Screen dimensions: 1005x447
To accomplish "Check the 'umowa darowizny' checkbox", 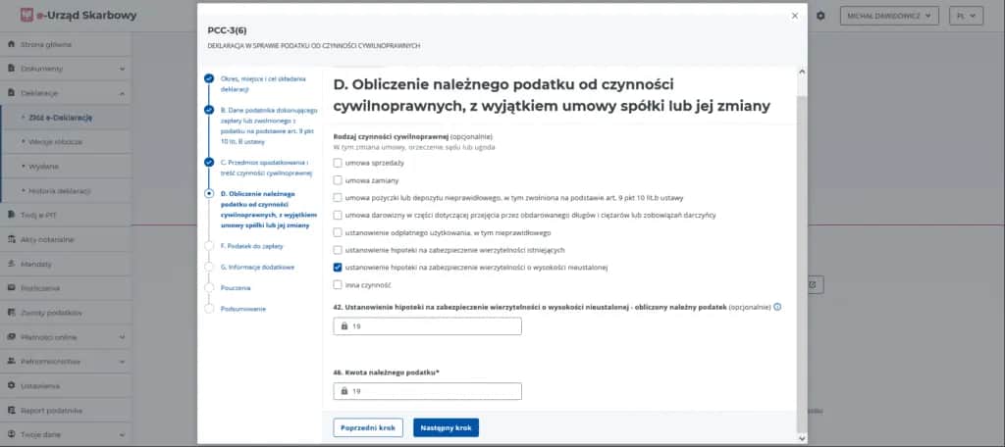I will (x=338, y=216).
